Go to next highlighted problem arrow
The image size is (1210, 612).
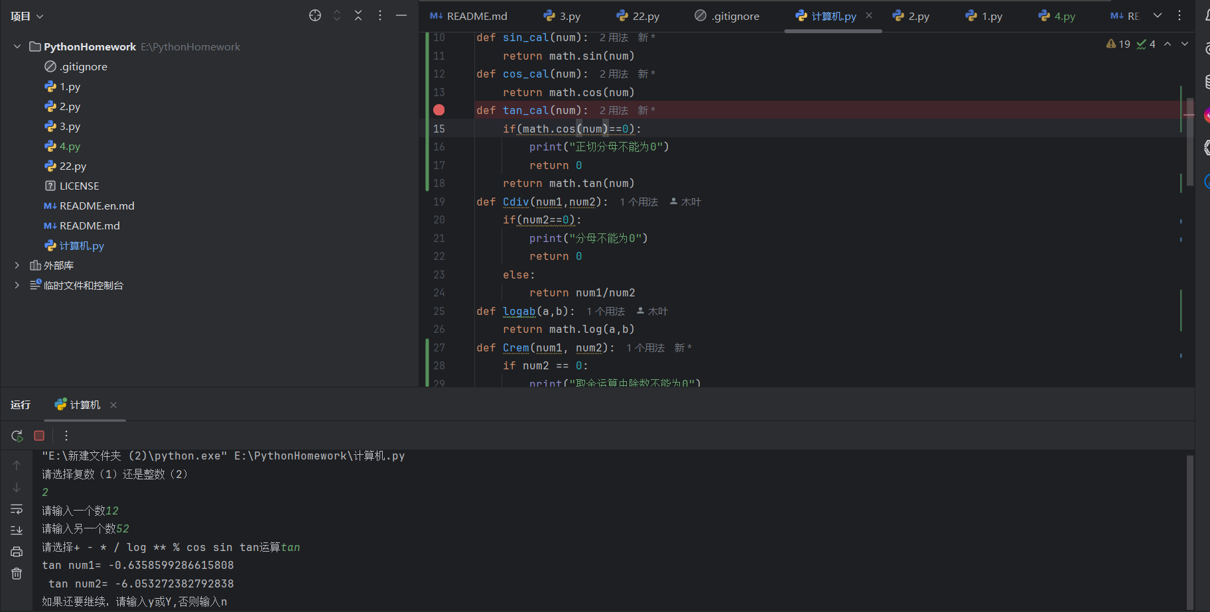[x=1185, y=44]
